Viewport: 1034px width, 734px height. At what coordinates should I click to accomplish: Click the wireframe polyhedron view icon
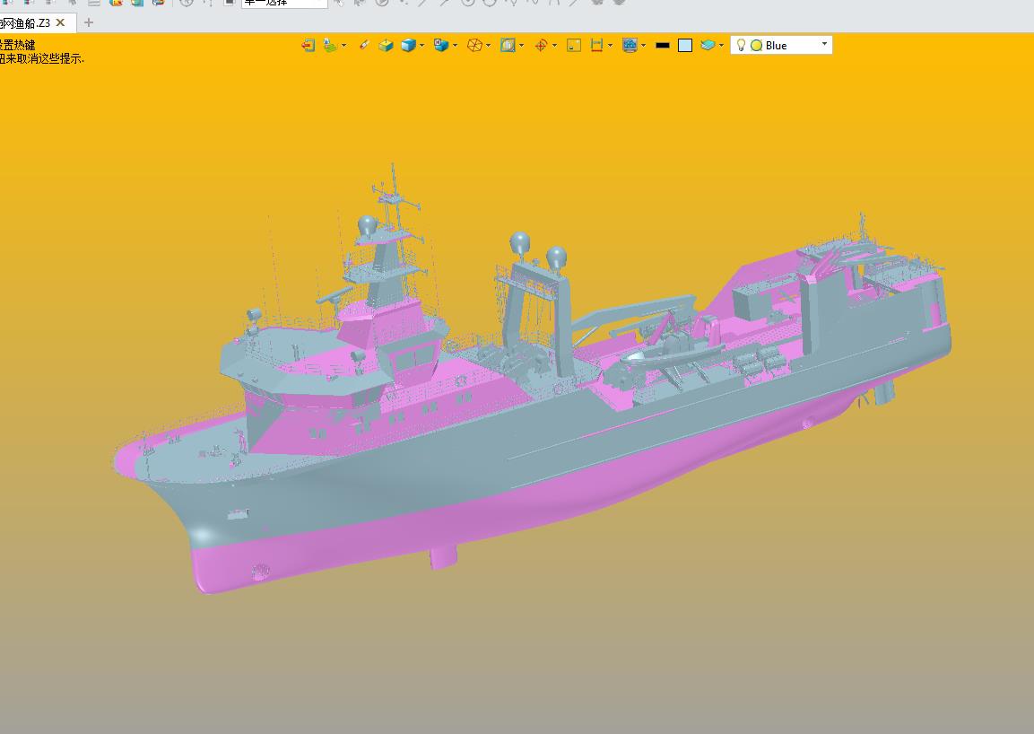pos(474,45)
